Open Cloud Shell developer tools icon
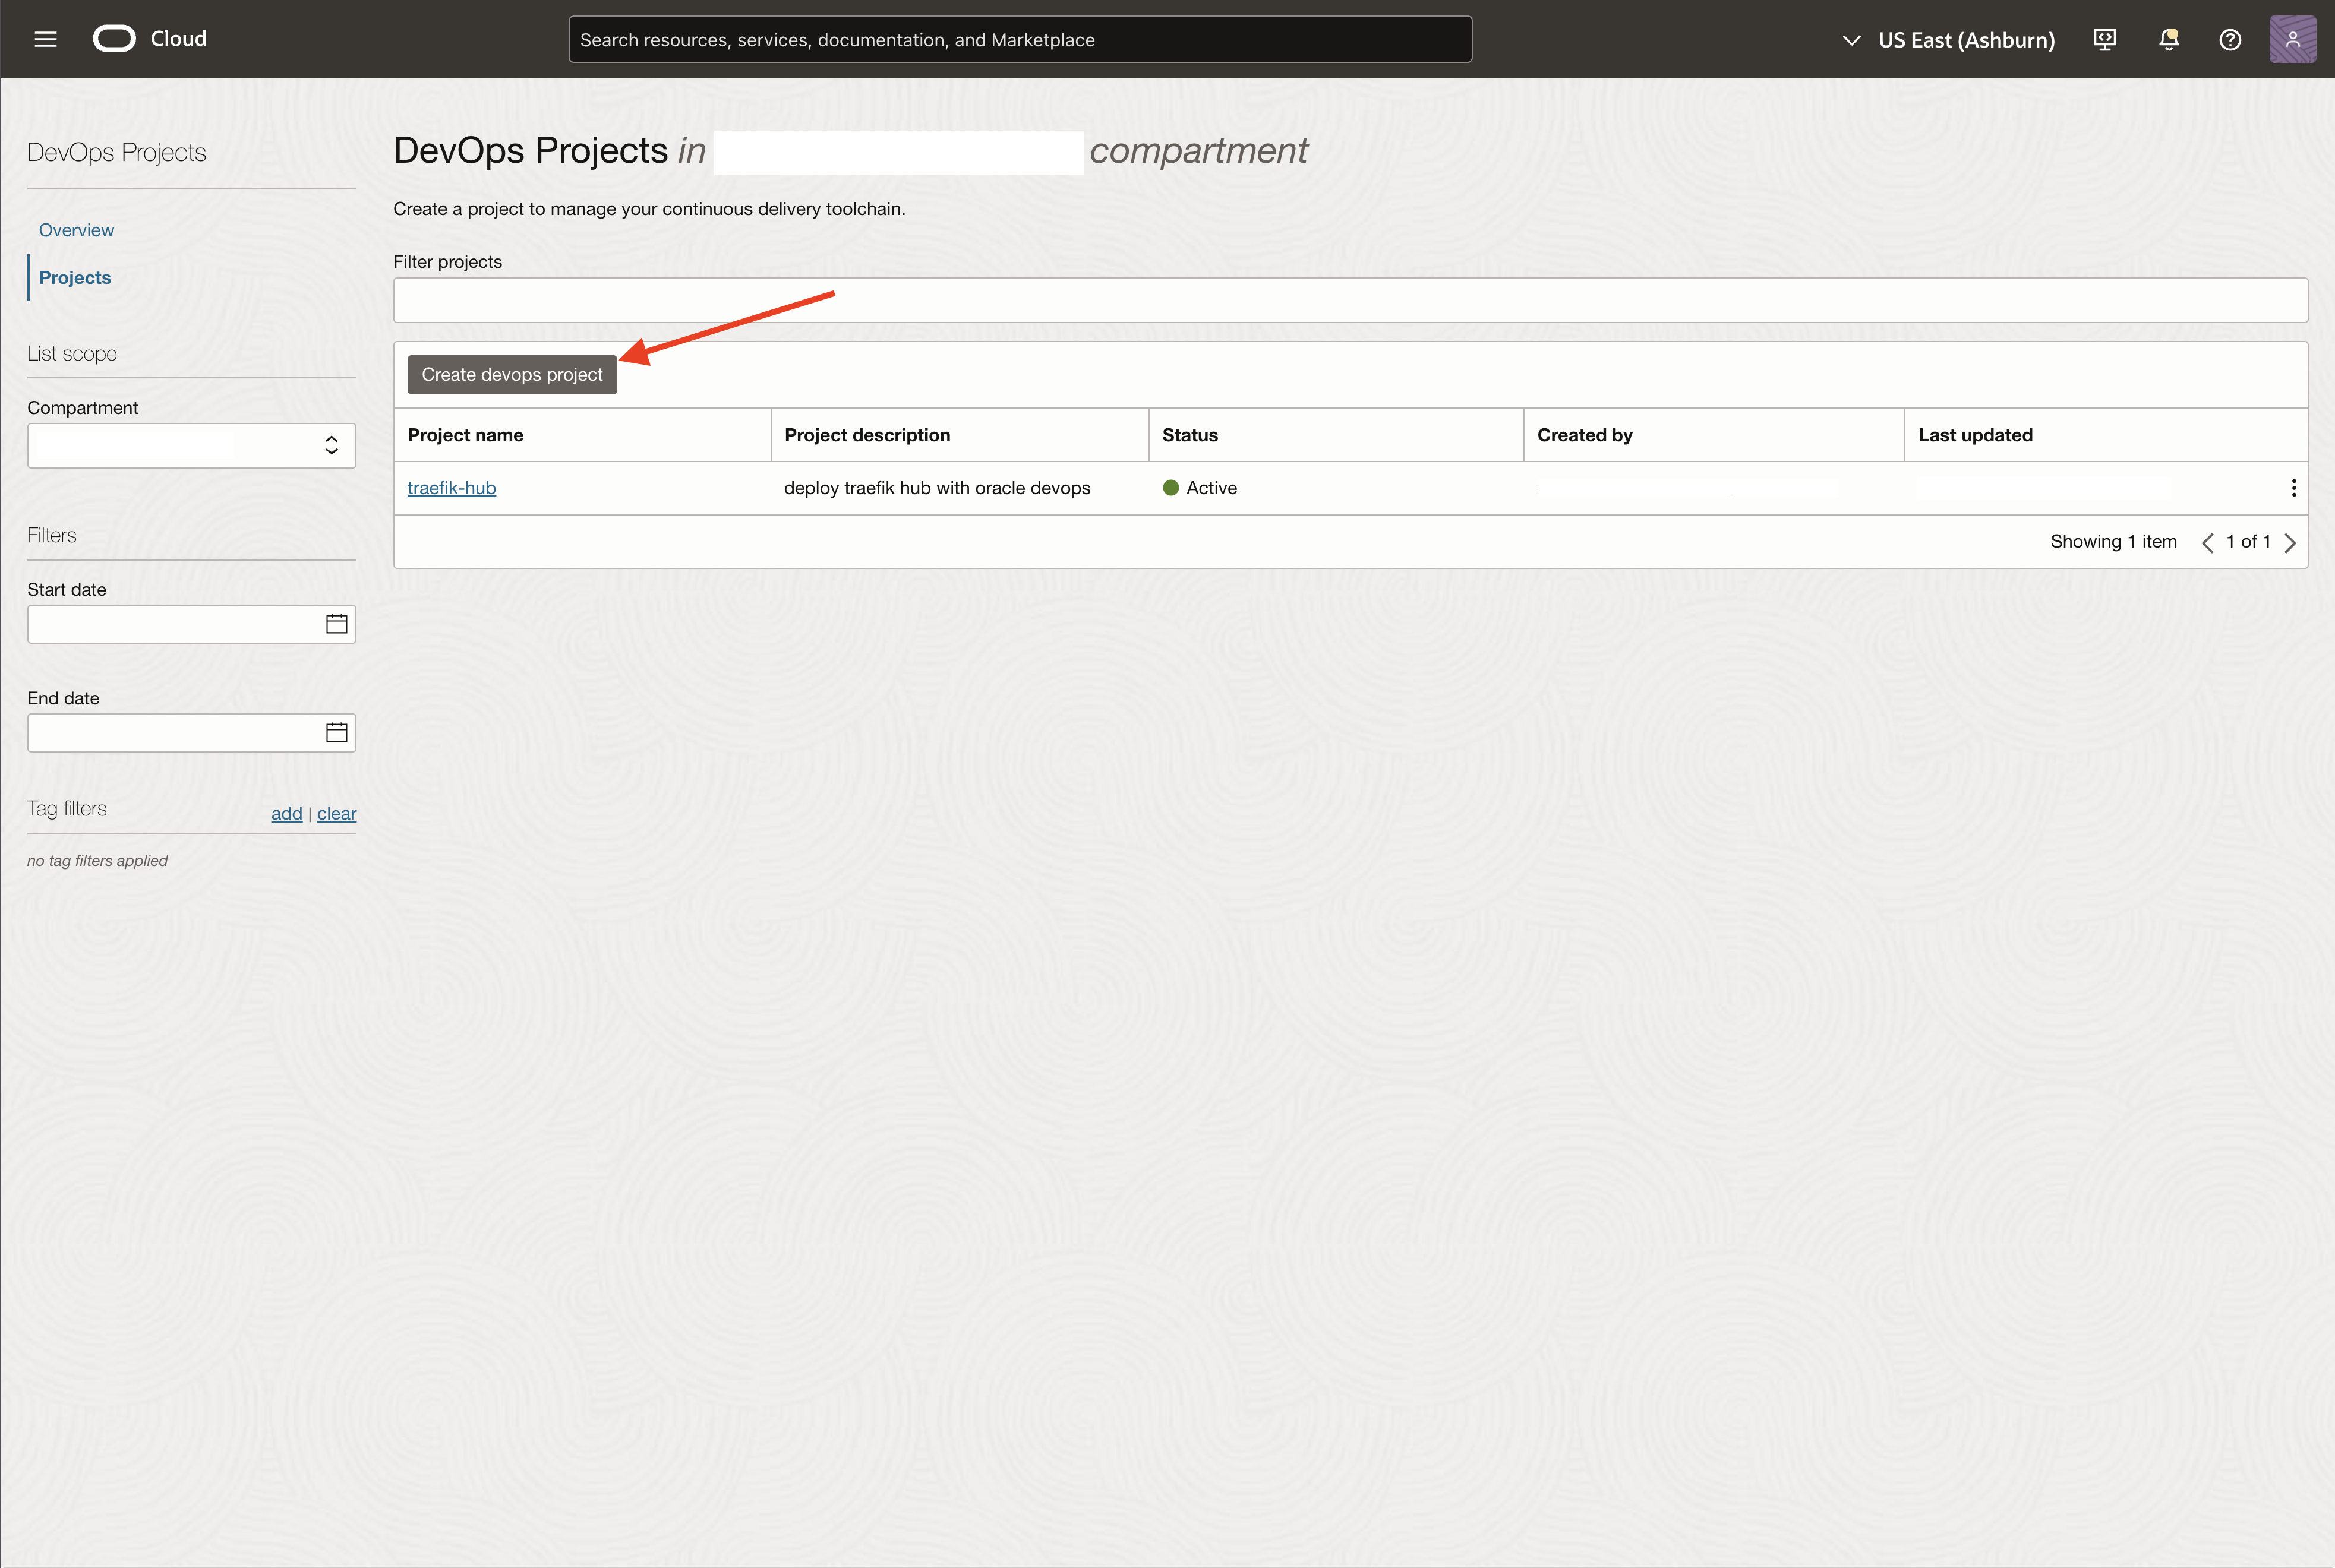The width and height of the screenshot is (2335, 1568). tap(2104, 39)
